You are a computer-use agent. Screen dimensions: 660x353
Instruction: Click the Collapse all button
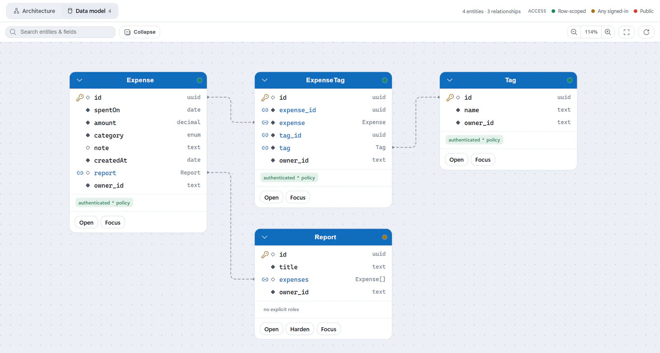[140, 32]
